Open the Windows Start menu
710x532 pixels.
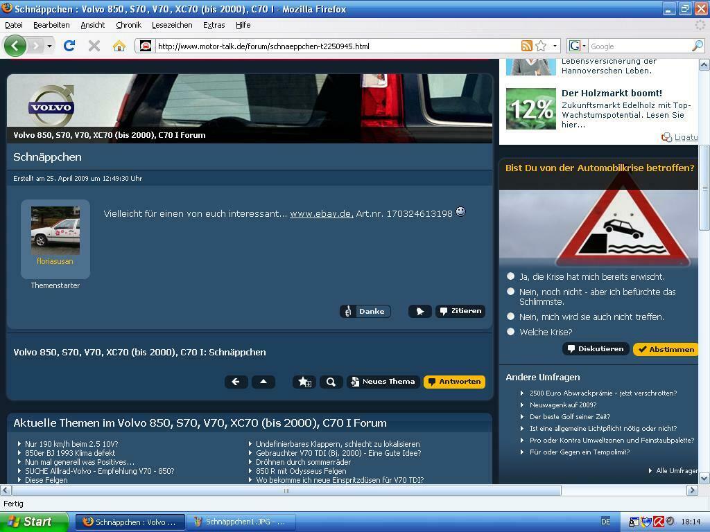point(33,522)
